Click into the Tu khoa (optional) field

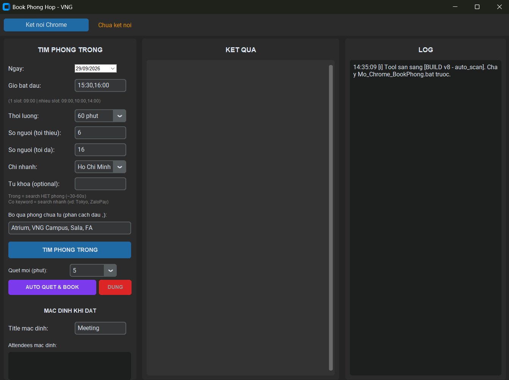(100, 184)
